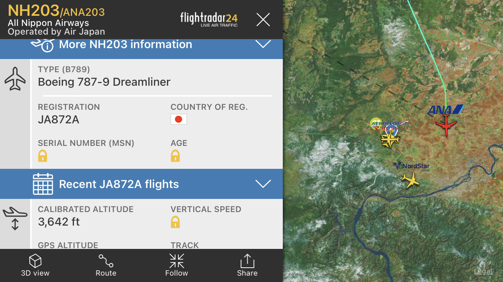503x282 pixels.
Task: Tap the aircraft type plane icon
Action: tap(15, 79)
